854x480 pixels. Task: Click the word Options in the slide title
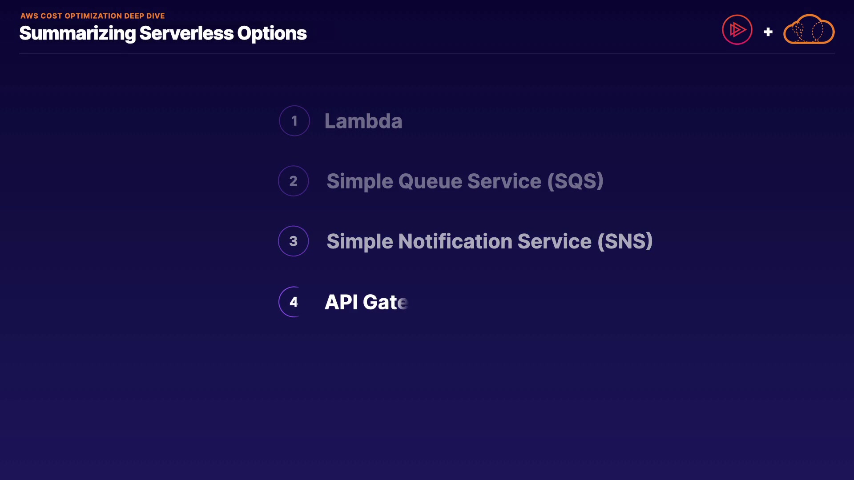point(272,33)
